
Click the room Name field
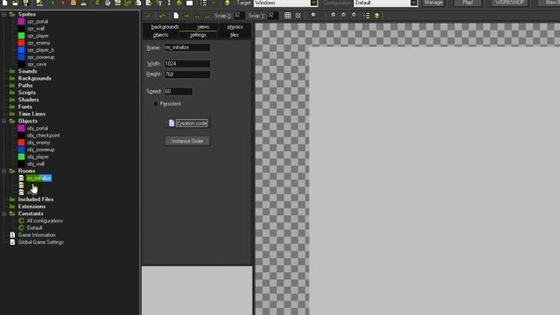click(x=186, y=47)
